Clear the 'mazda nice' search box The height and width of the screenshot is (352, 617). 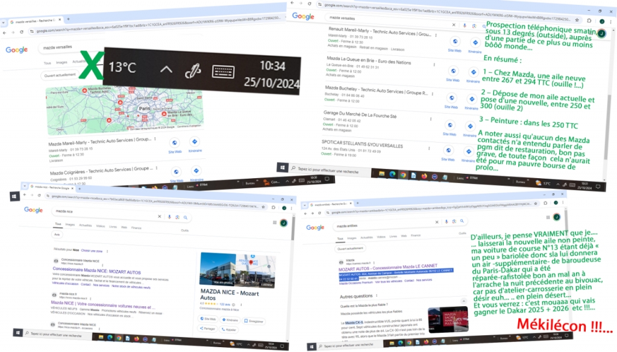pyautogui.click(x=159, y=216)
